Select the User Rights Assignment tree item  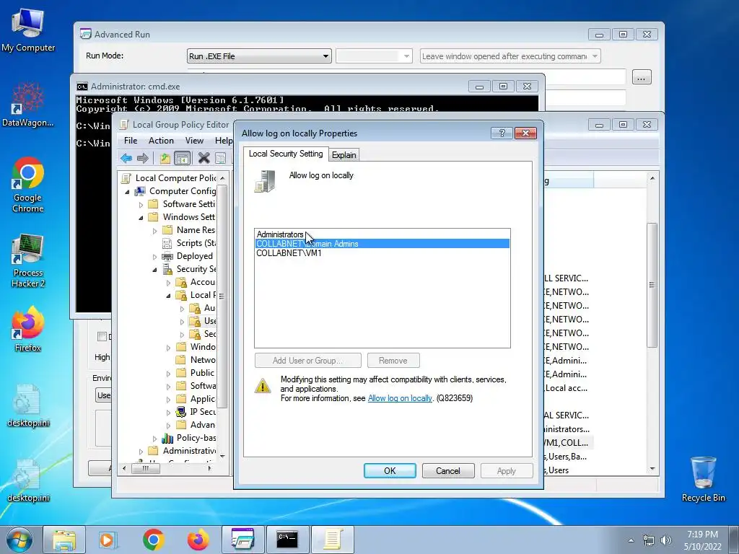click(203, 321)
